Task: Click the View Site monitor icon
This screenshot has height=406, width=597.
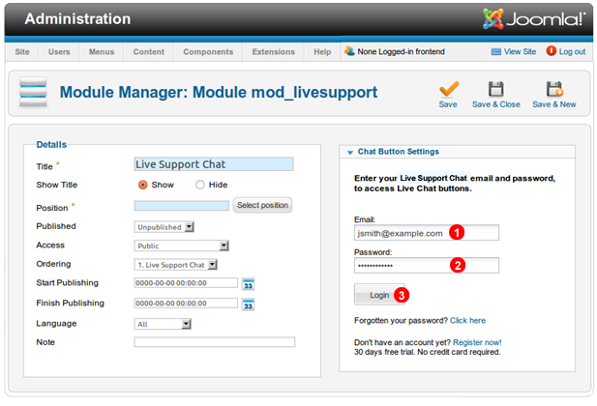Action: (495, 52)
